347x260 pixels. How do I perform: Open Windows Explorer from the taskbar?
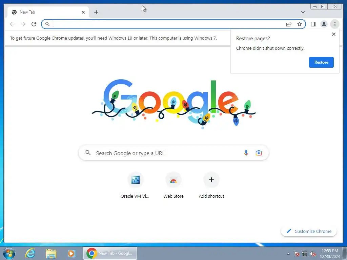(51, 253)
